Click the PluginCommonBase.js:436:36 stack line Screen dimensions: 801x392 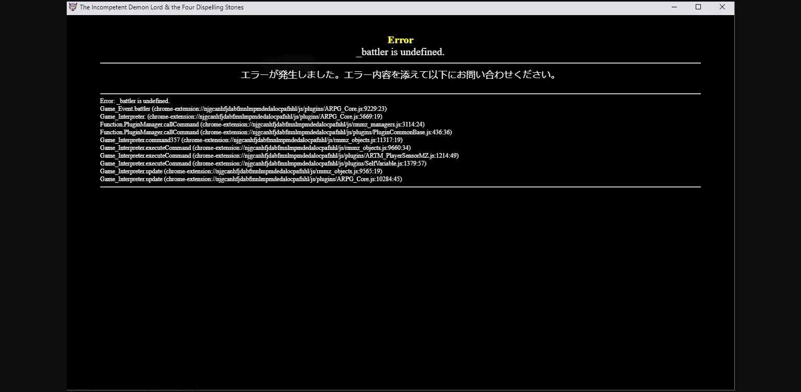pos(275,132)
